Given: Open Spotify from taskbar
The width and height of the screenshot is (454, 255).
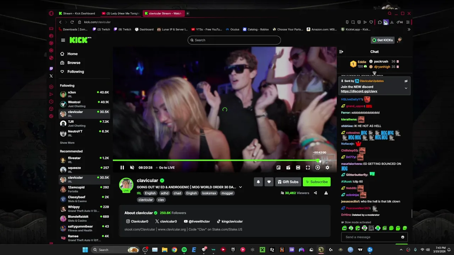Looking at the screenshot, I should [184, 250].
